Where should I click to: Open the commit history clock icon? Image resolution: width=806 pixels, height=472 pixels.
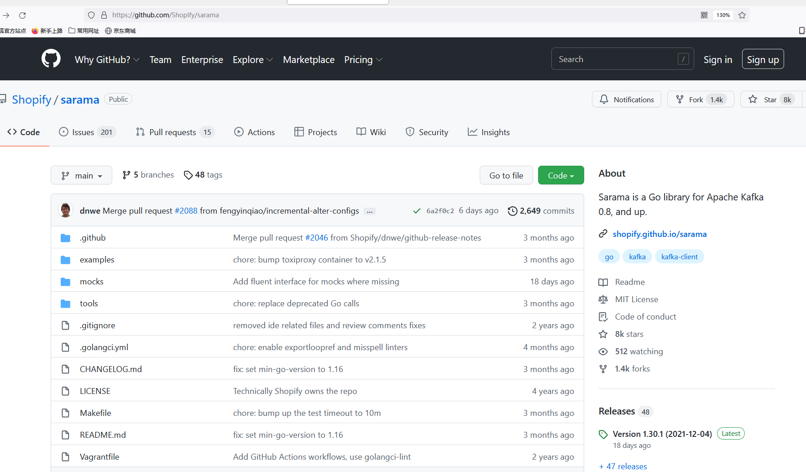(x=513, y=211)
